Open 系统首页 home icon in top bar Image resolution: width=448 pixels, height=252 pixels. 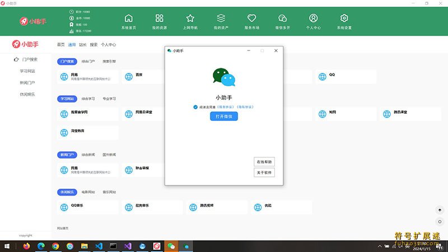(129, 18)
